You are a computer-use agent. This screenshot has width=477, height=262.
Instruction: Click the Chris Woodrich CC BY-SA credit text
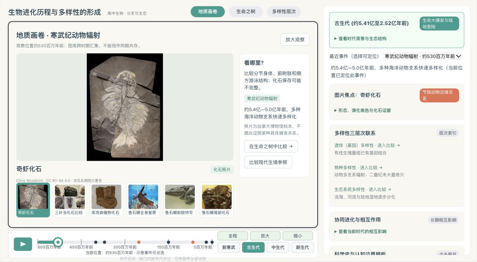pos(59,181)
